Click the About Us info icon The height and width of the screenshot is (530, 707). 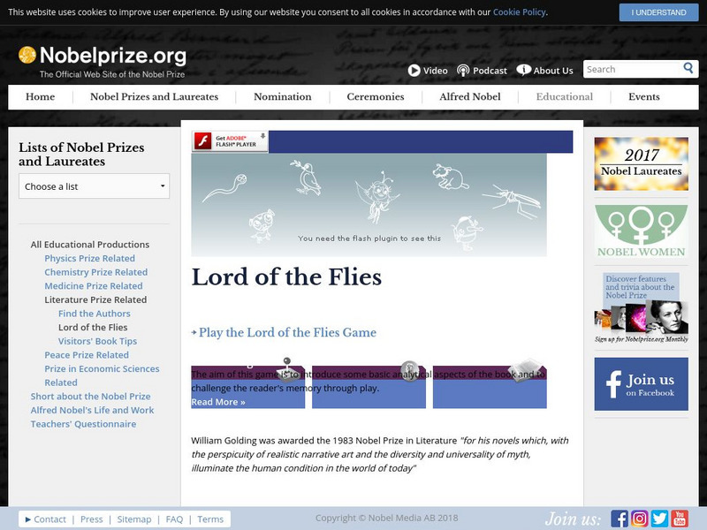523,69
